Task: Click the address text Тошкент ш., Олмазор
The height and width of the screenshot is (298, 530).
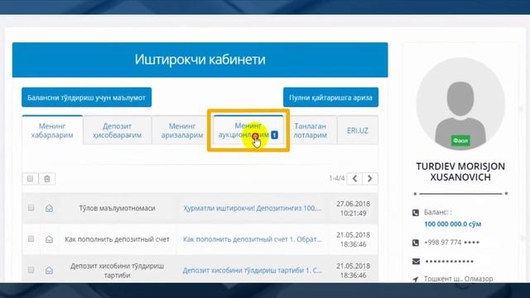Action: (x=458, y=279)
